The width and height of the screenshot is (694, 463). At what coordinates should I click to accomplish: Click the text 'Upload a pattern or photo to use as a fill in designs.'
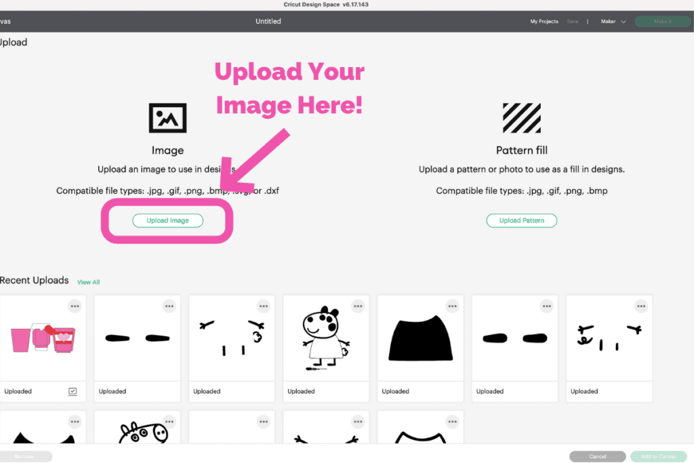coord(521,169)
